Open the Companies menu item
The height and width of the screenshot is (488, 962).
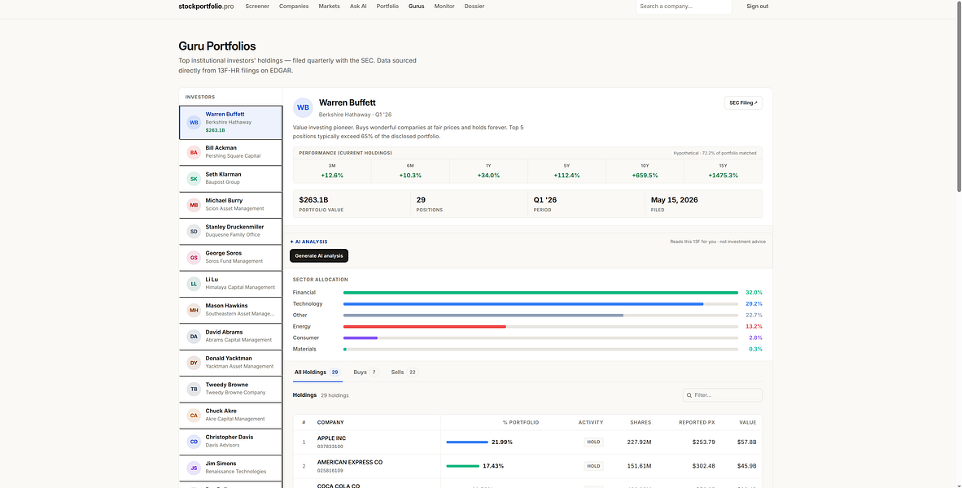(x=294, y=7)
